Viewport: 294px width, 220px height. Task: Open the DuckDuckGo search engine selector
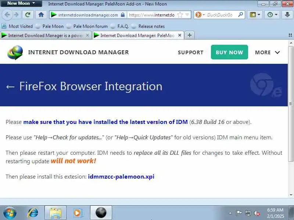point(200,15)
